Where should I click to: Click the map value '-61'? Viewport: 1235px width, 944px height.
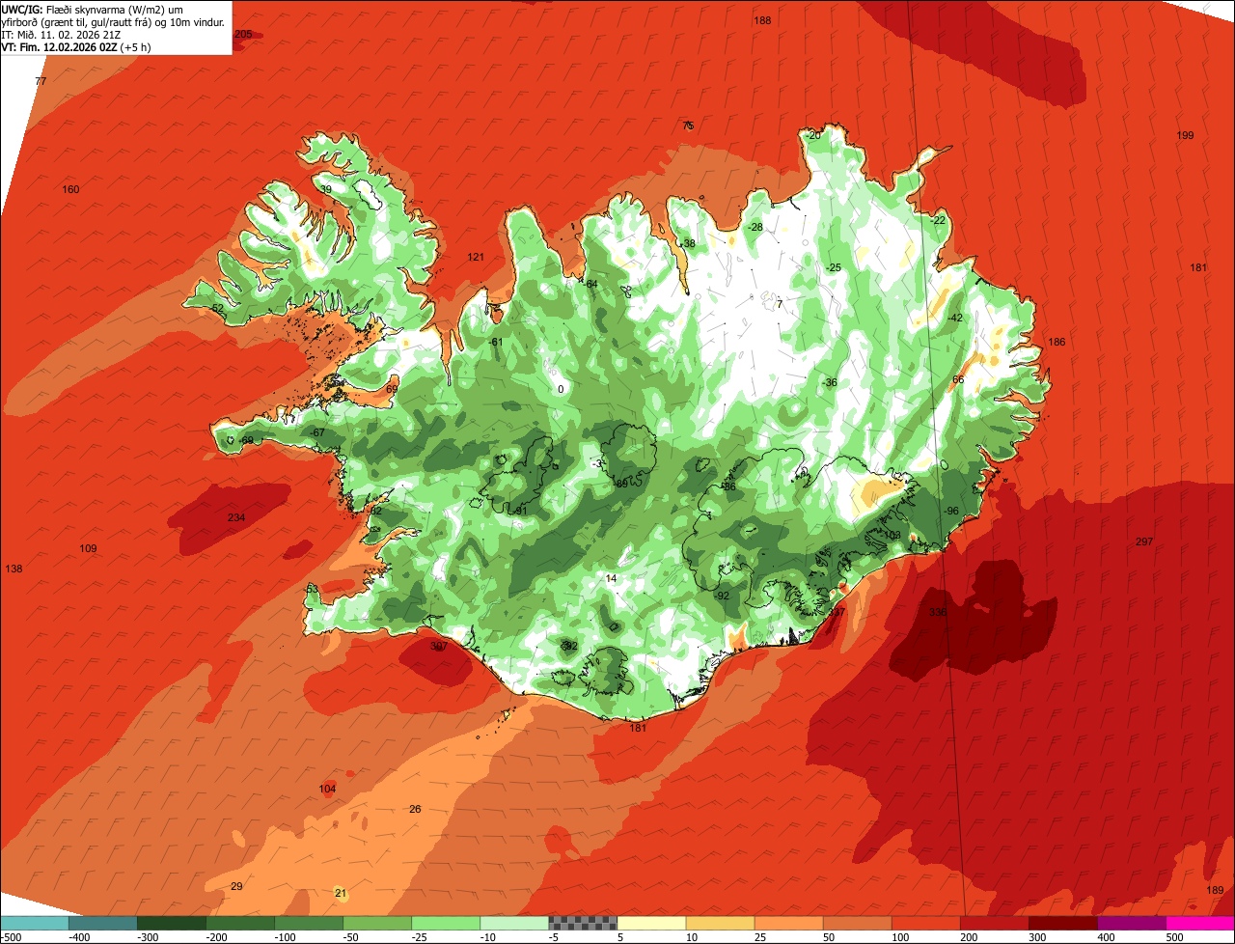(496, 342)
